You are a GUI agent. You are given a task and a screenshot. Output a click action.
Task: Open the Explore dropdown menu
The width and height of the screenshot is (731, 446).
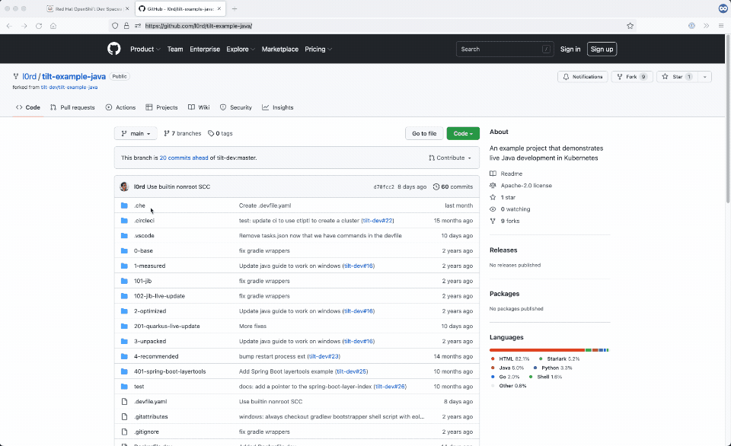coord(241,49)
